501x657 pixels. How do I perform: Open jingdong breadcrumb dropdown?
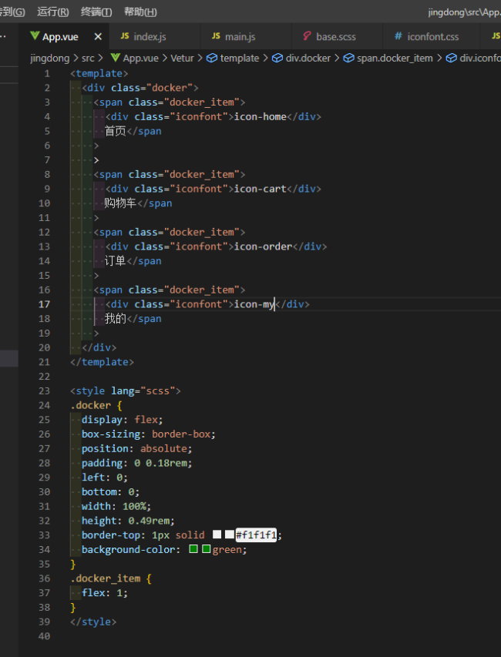pyautogui.click(x=50, y=58)
